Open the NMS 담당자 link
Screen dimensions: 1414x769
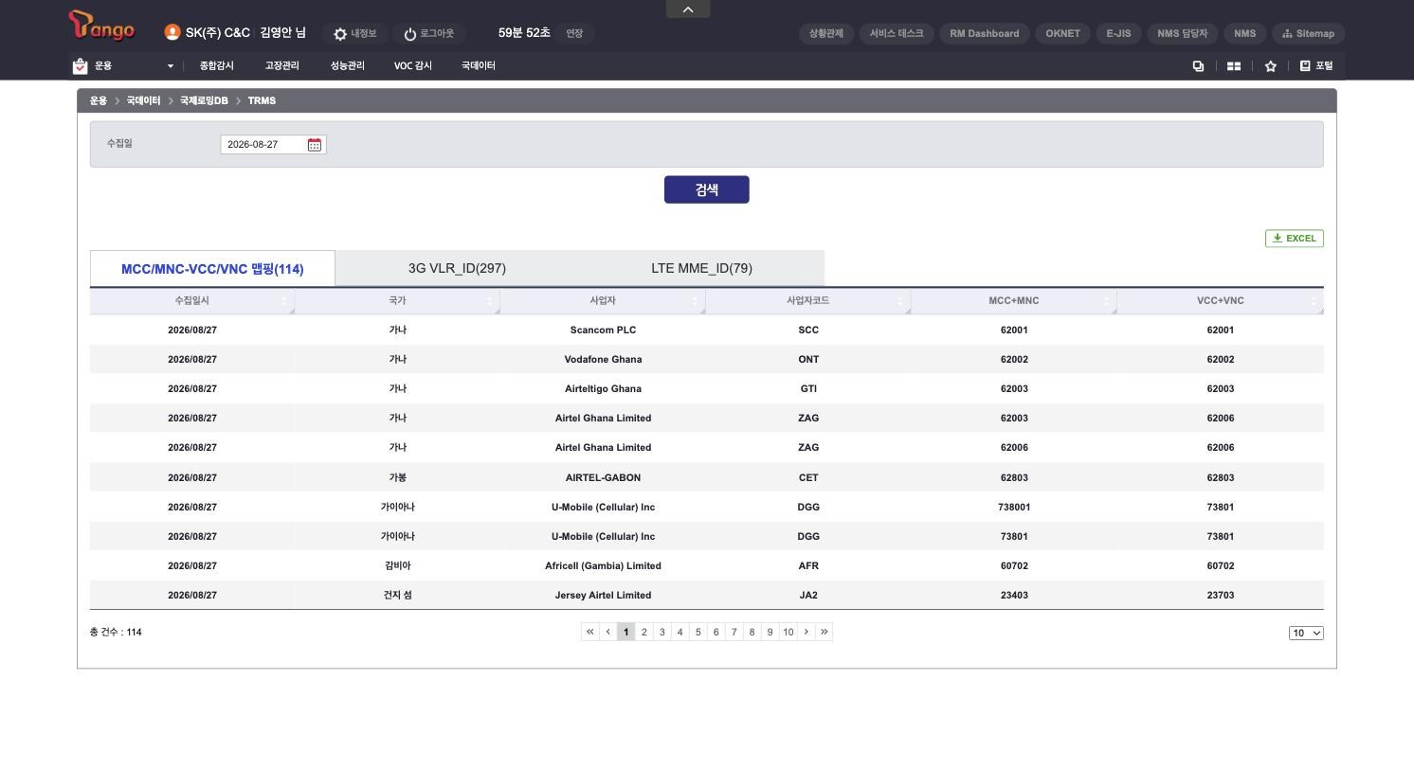click(1182, 33)
